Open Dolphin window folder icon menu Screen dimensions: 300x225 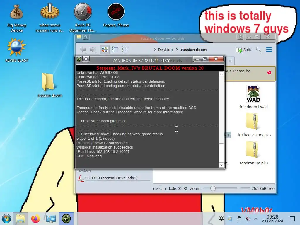[x=79, y=37]
